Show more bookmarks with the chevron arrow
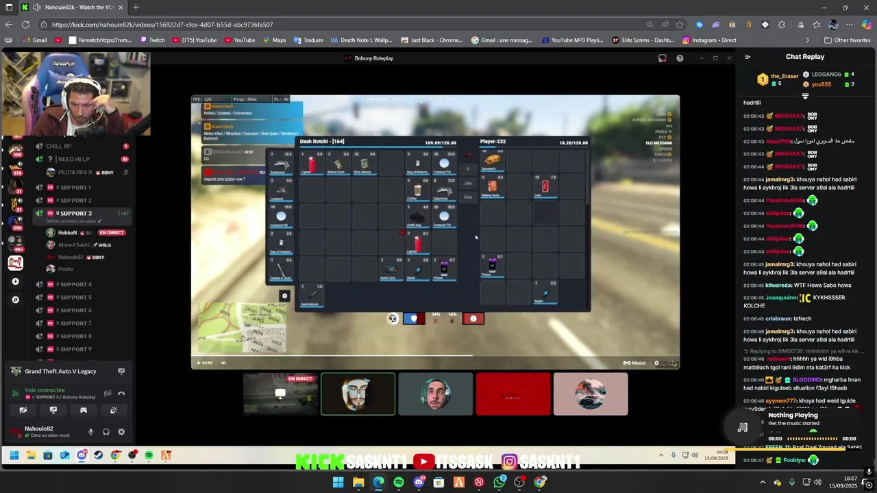Screen dimensions: 877x493 coord(807,40)
